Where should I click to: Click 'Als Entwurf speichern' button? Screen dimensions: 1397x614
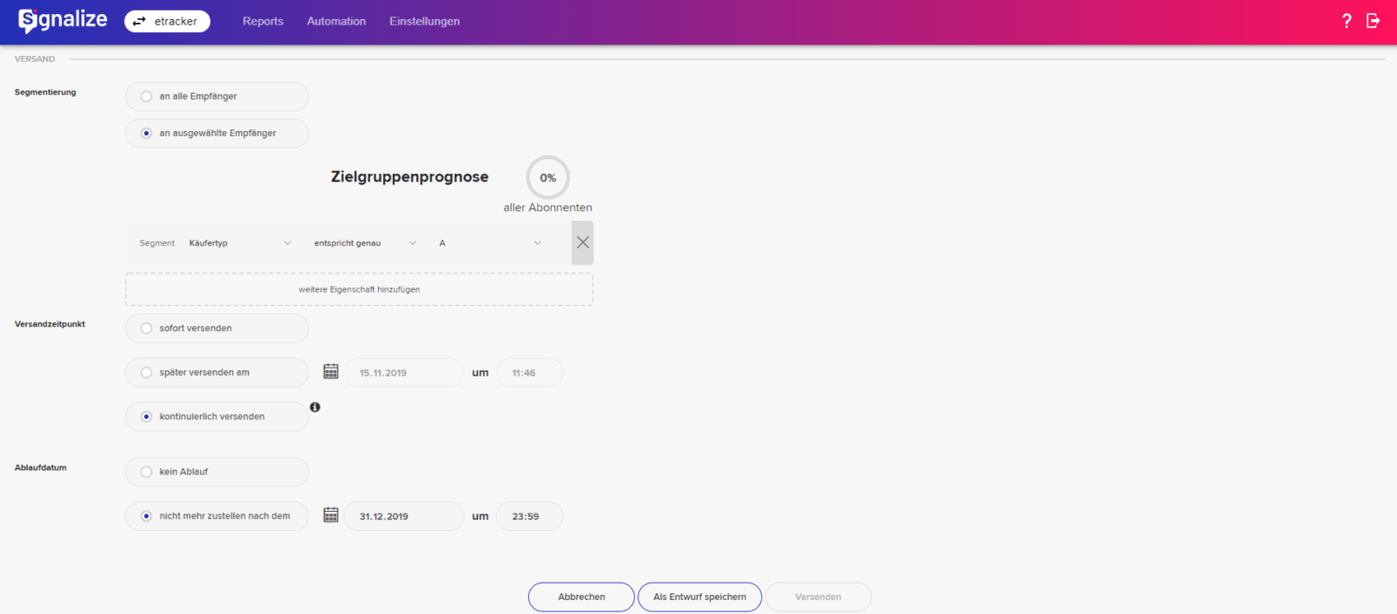click(700, 597)
